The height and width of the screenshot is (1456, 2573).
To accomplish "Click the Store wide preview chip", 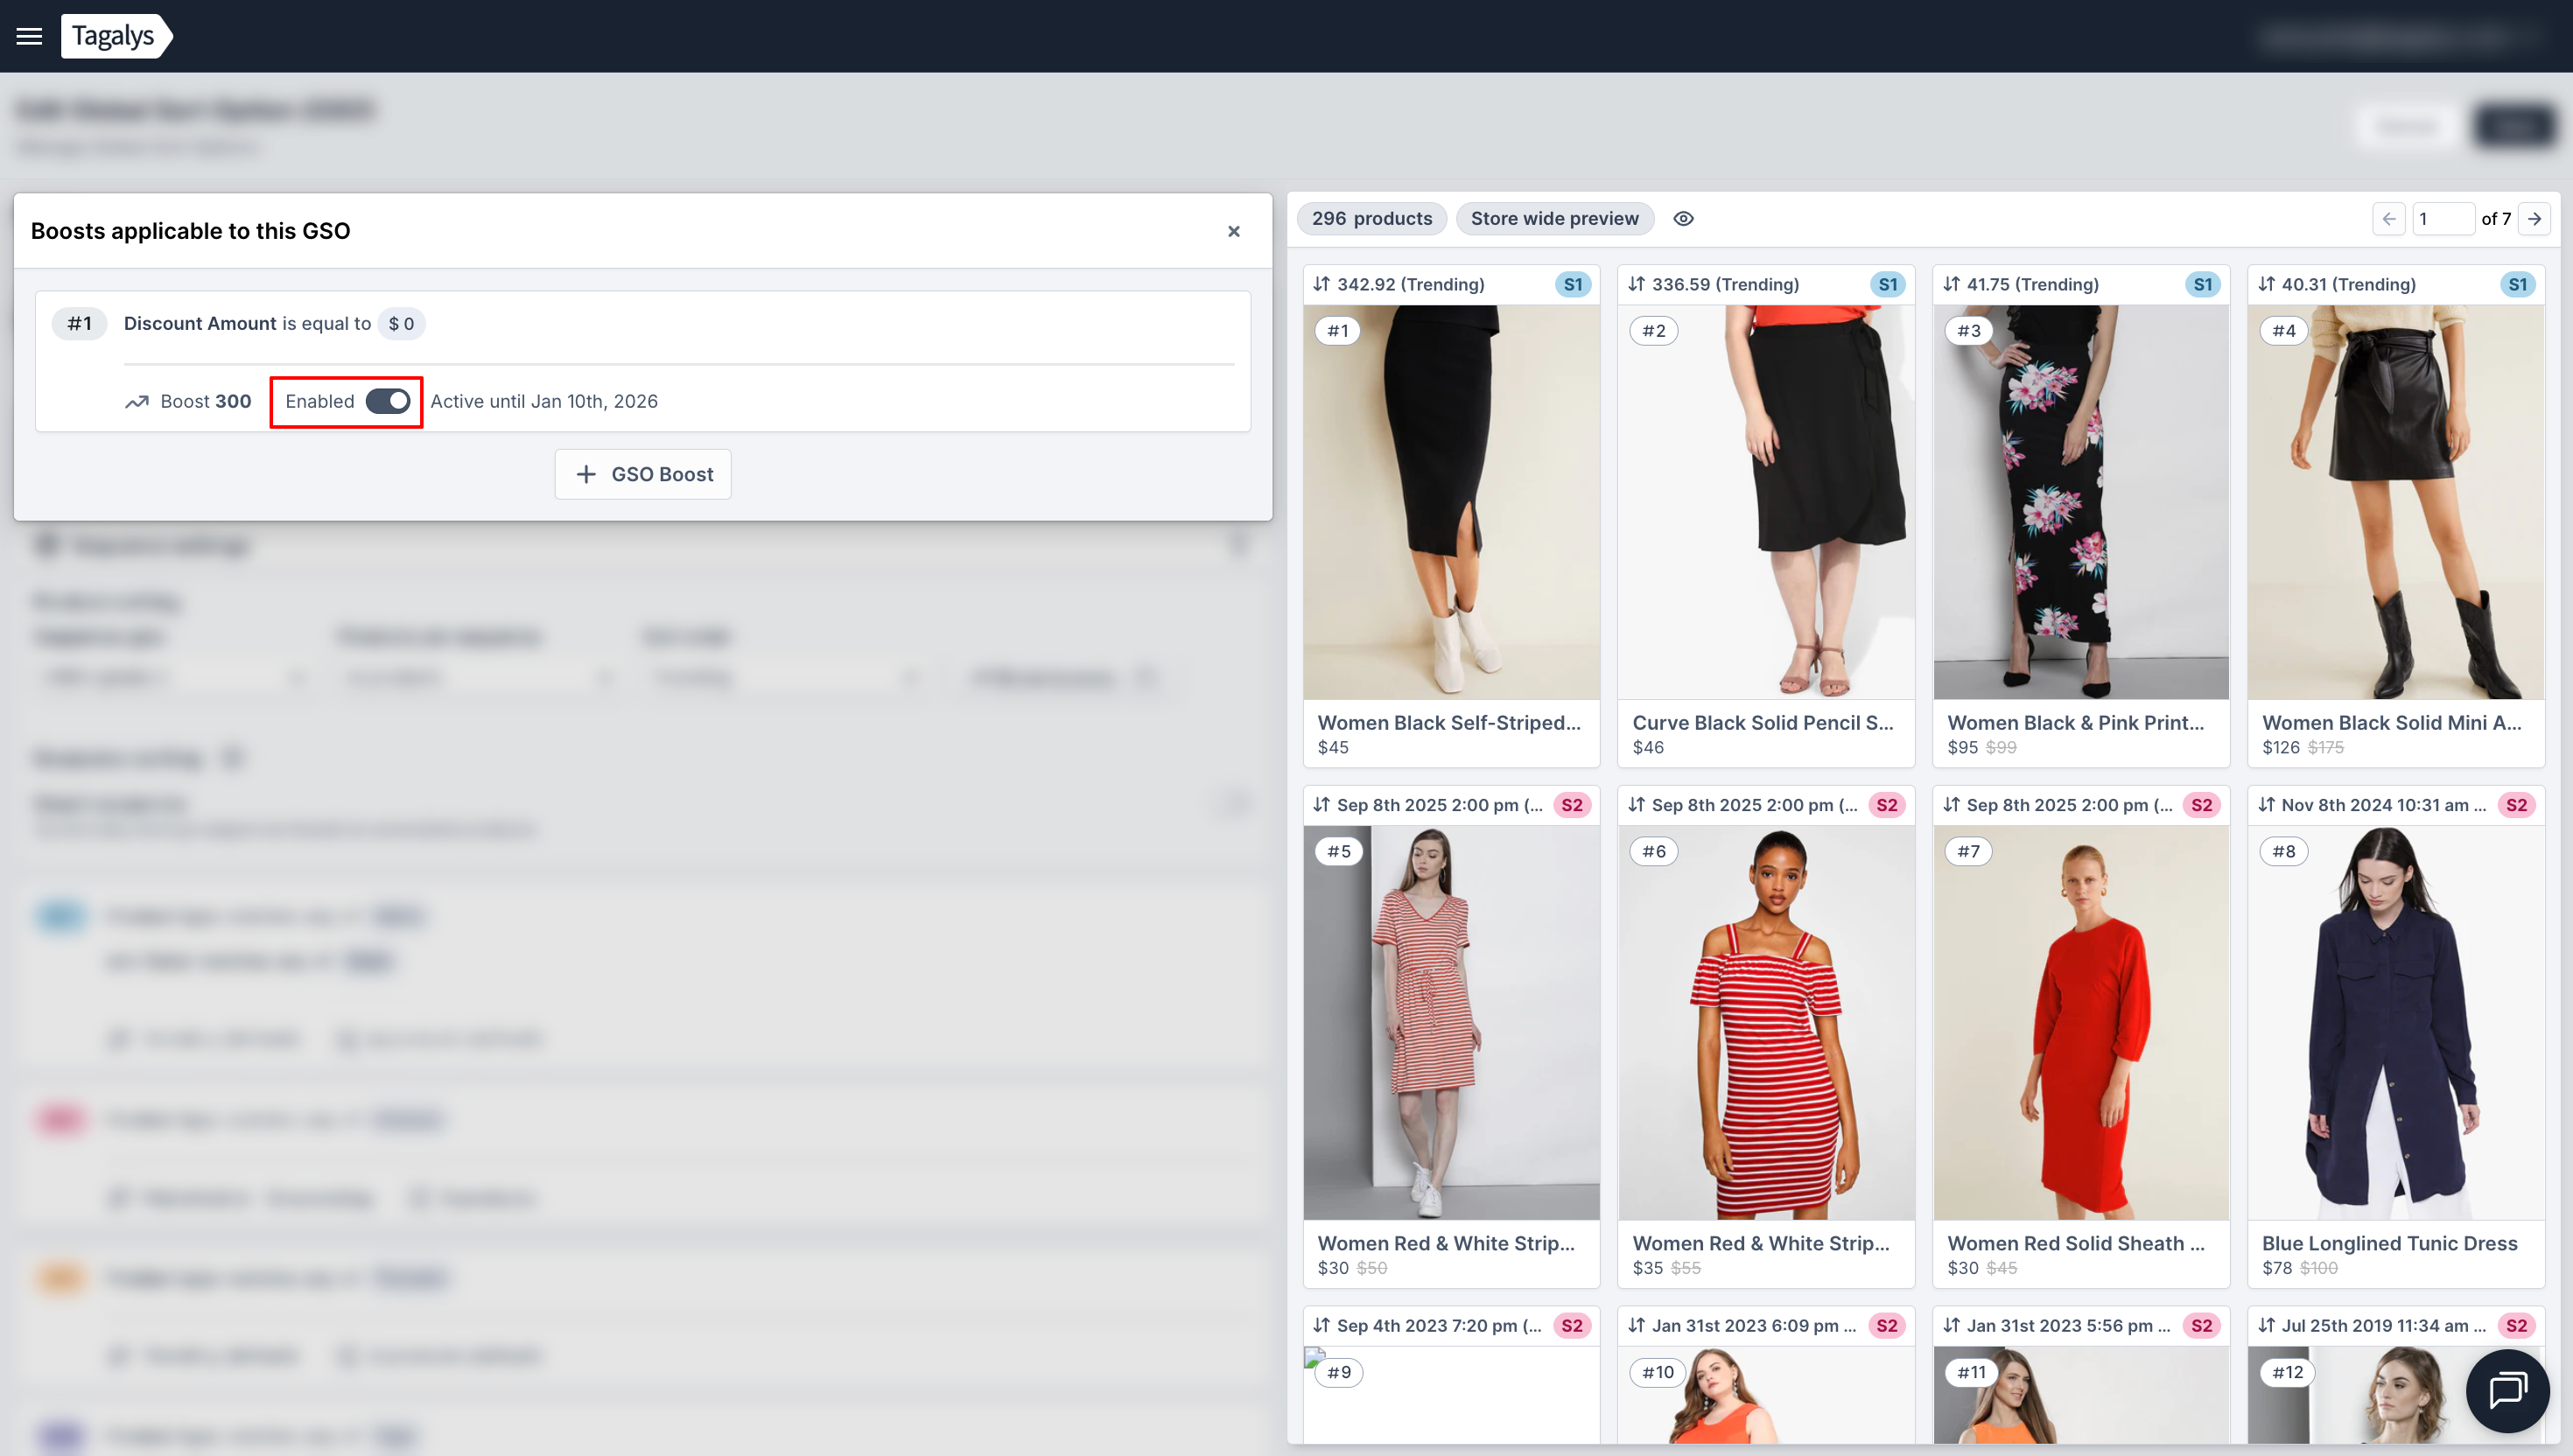I will click(1554, 219).
